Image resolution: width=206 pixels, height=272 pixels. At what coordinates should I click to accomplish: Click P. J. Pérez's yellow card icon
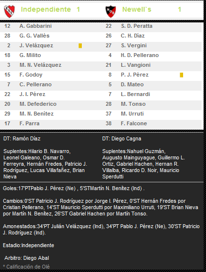coord(181,75)
